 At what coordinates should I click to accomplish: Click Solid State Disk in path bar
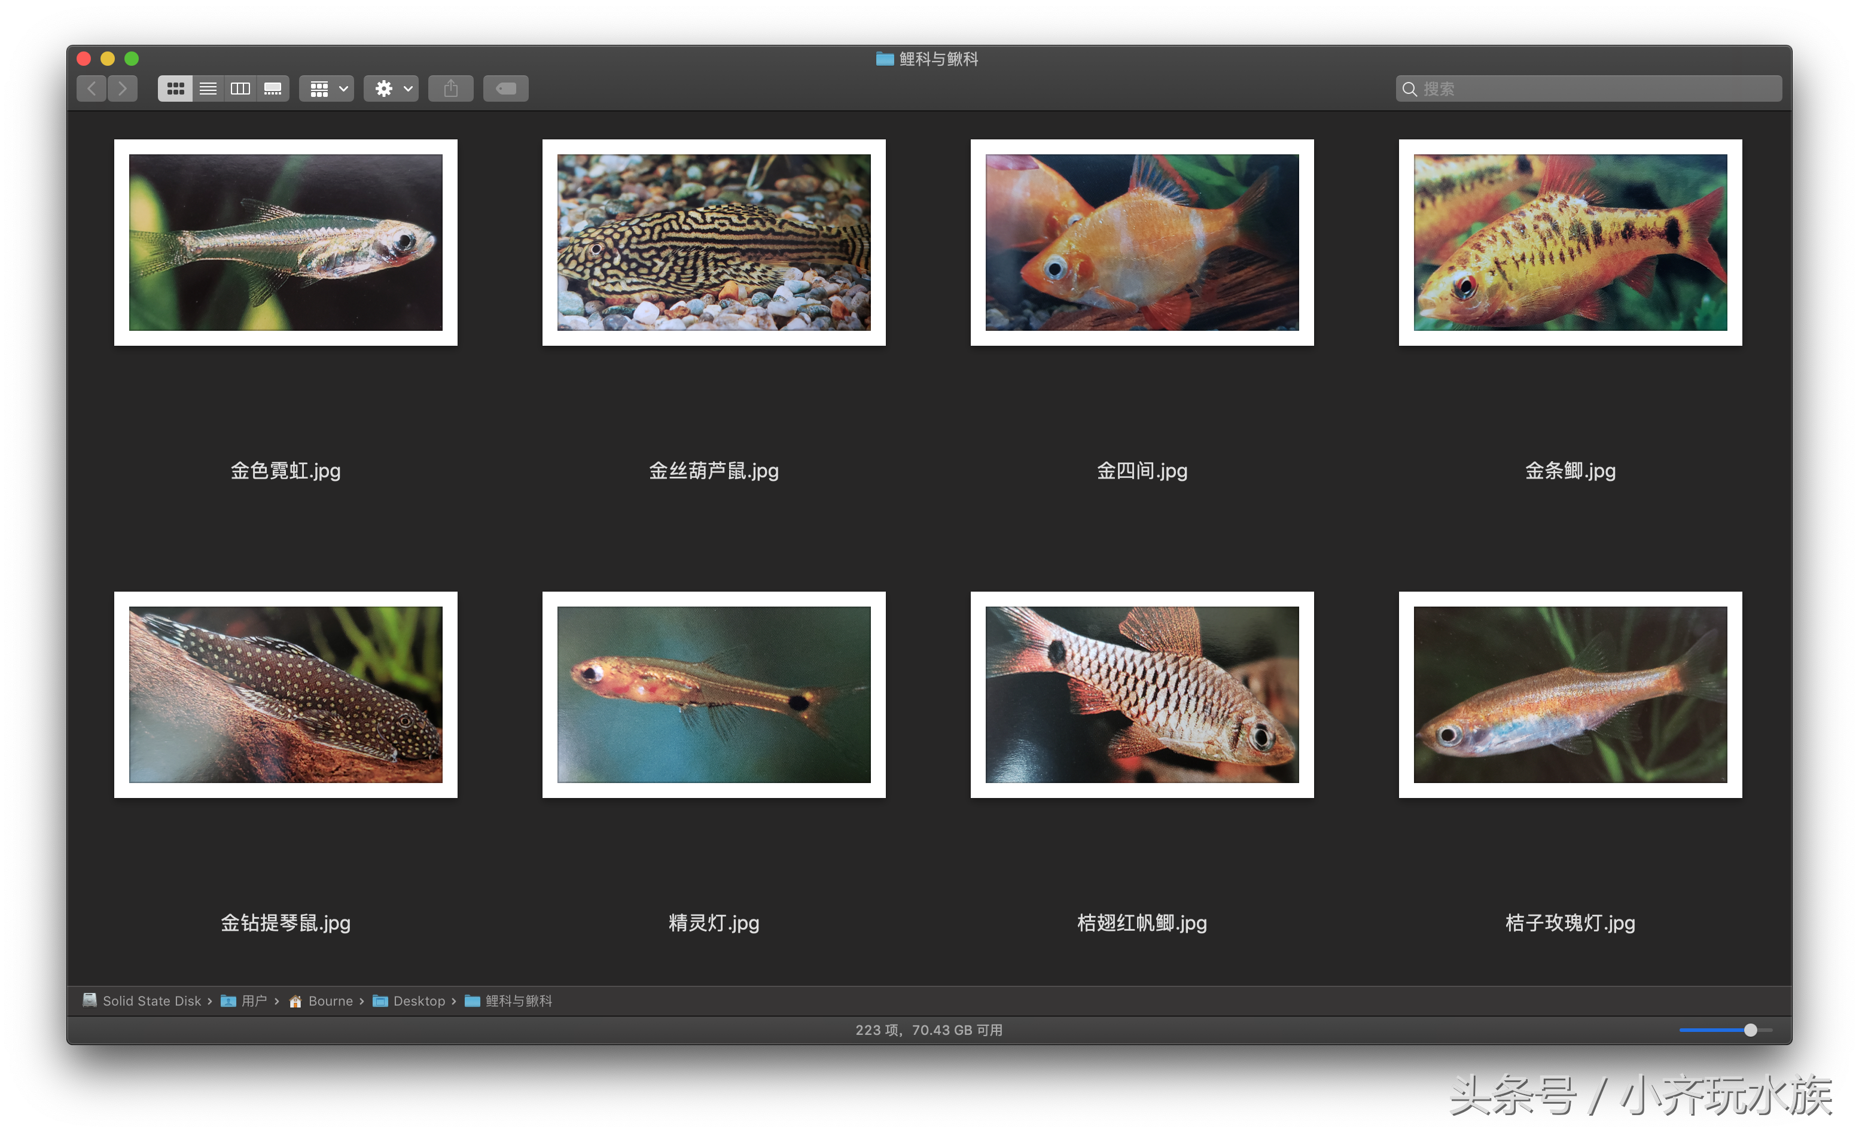[x=142, y=1001]
